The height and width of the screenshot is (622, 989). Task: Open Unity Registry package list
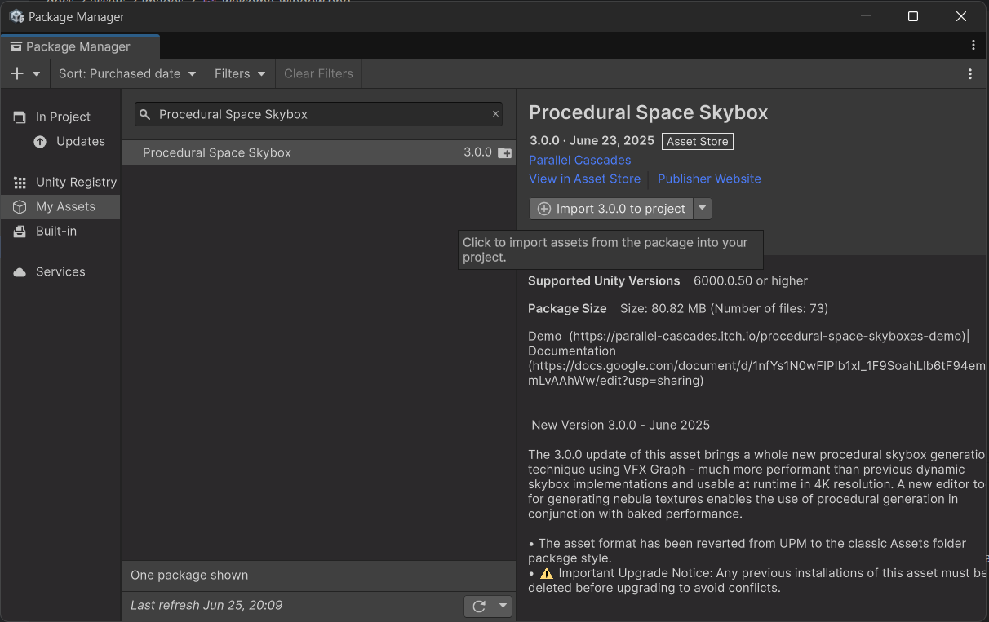point(76,182)
